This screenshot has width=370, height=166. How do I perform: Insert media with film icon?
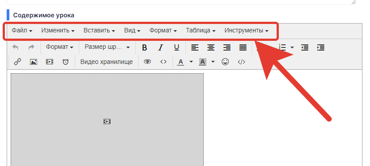[x=49, y=62]
